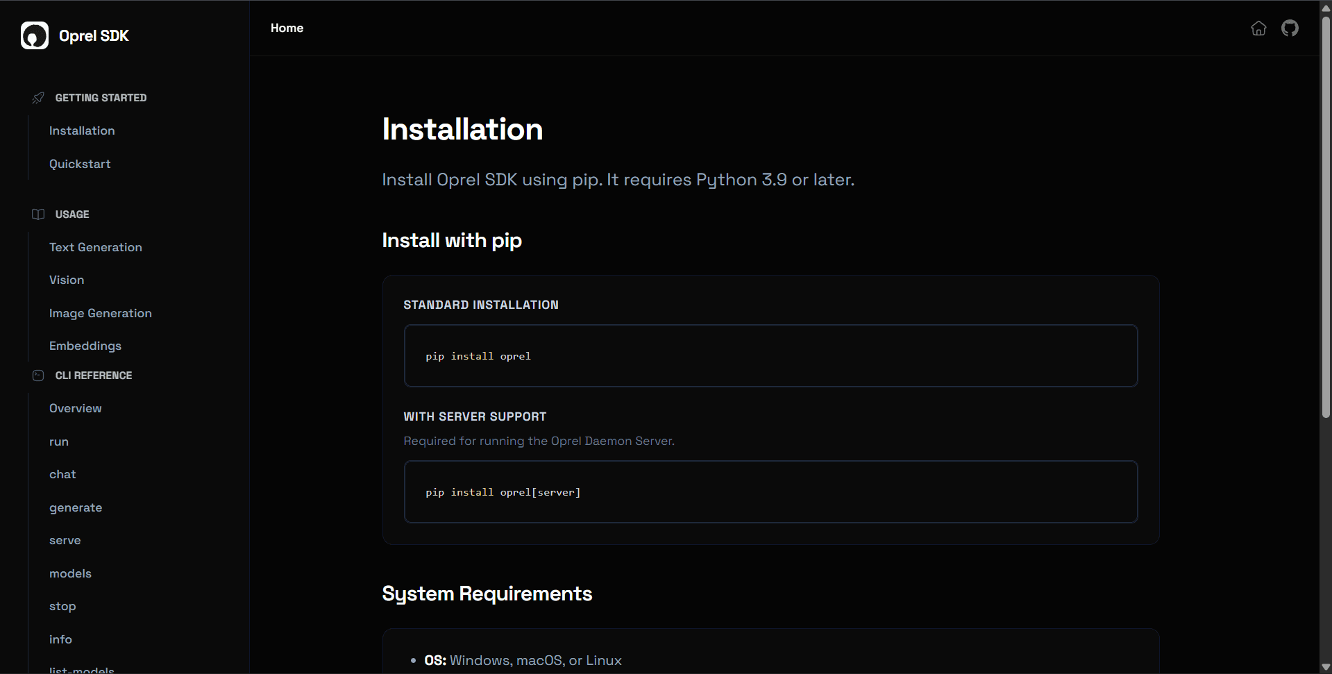Click the scrollbar down arrow
The image size is (1332, 674).
point(1324,666)
